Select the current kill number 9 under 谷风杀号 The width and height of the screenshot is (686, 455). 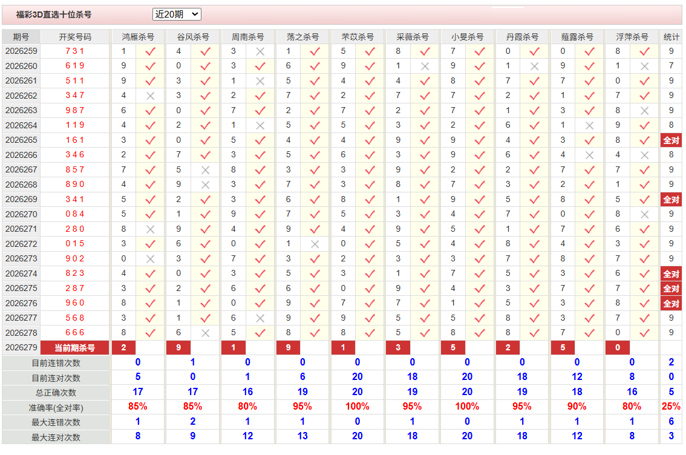coord(178,348)
